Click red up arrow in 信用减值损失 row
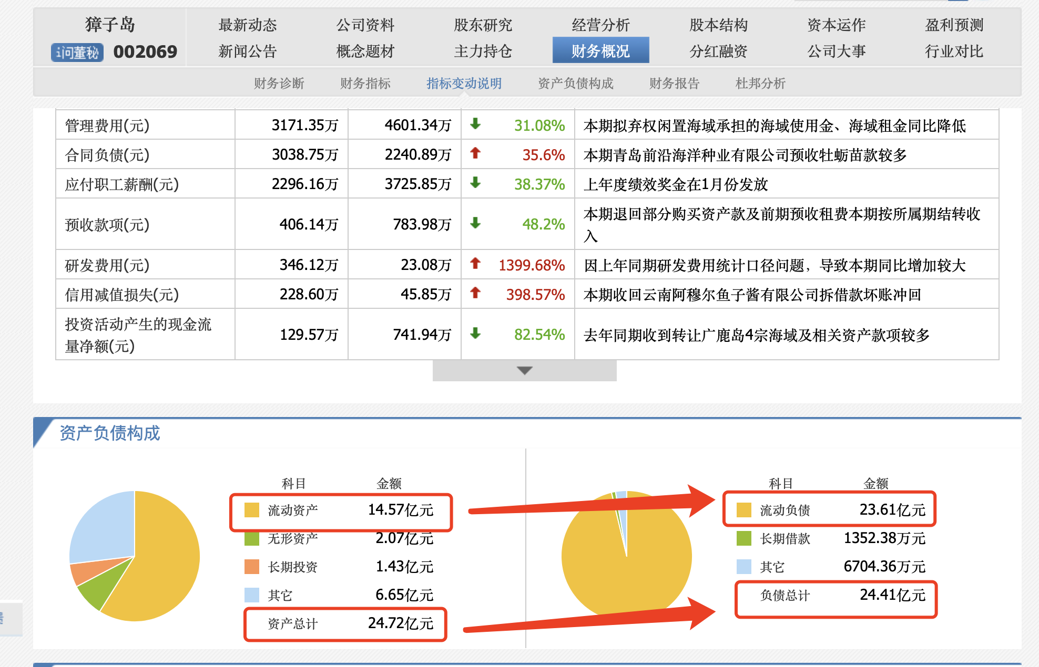 click(475, 293)
